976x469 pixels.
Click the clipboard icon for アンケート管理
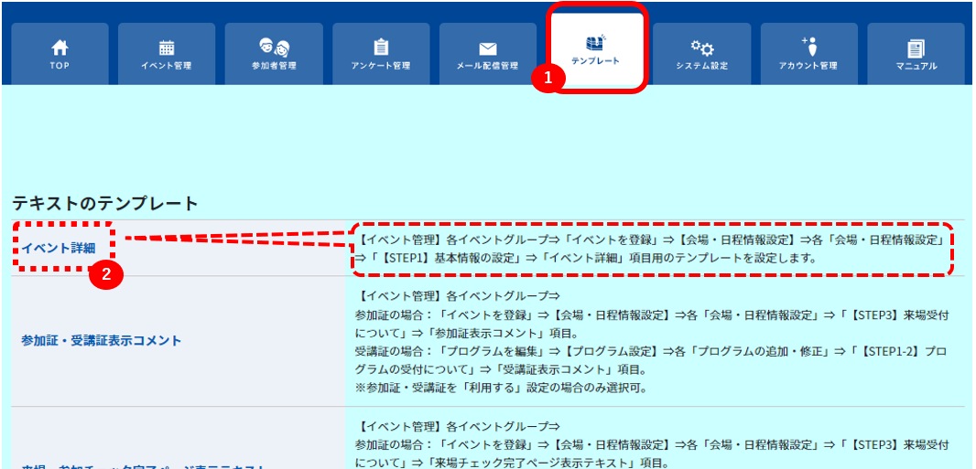click(380, 48)
